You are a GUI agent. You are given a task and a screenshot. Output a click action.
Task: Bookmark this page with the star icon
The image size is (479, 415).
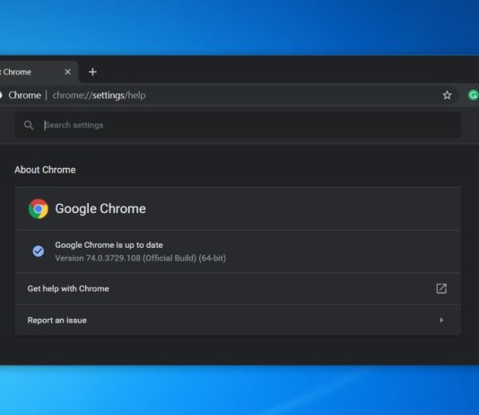click(x=447, y=95)
